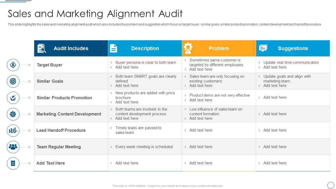Screen dimensions: 336x189
Task: Click 'New products are added with price brochure'
Action: (x=145, y=95)
